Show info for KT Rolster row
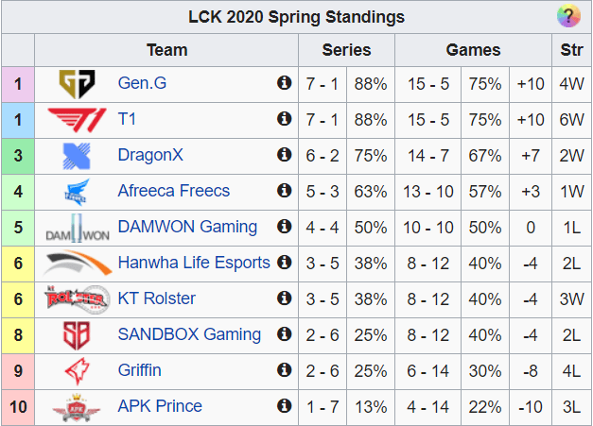 pyautogui.click(x=284, y=298)
